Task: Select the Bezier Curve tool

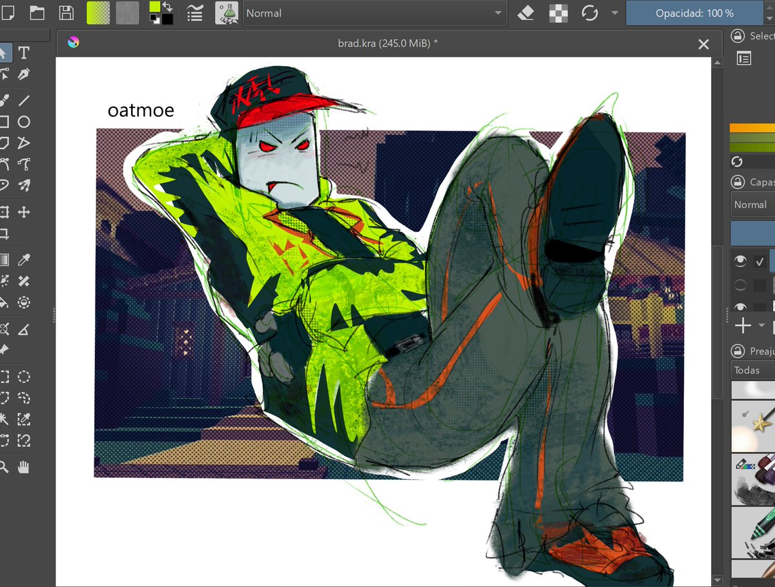Action: [3, 164]
